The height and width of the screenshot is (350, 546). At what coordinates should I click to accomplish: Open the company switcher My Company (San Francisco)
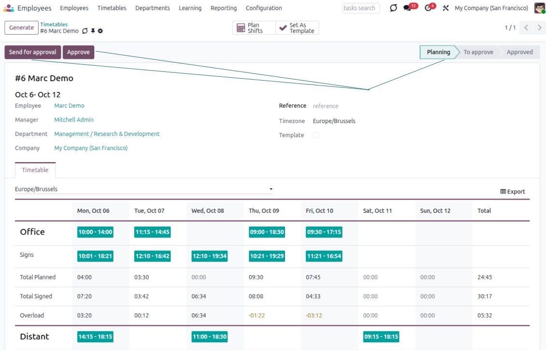[x=491, y=8]
